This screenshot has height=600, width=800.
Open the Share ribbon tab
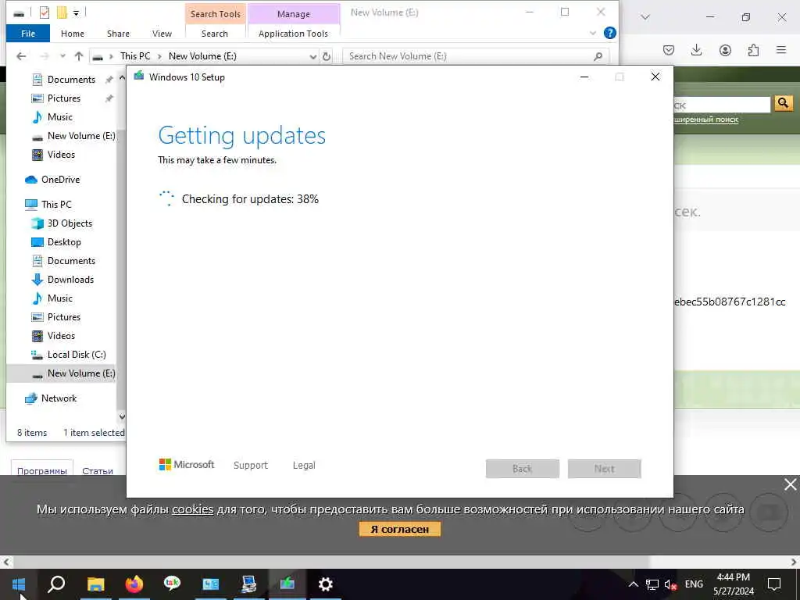[x=118, y=34]
